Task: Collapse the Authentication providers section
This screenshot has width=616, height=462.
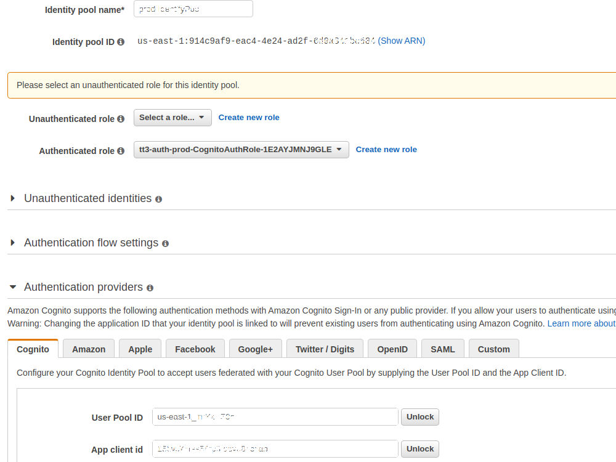Action: [13, 287]
